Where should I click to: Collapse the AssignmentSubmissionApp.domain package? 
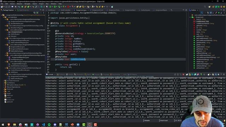[x=5, y=30]
